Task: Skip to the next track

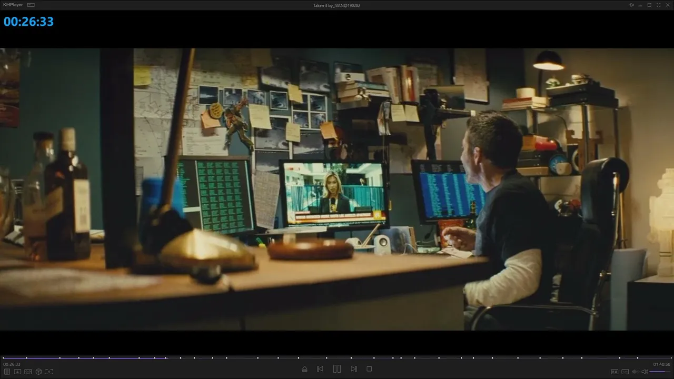Action: coord(354,369)
